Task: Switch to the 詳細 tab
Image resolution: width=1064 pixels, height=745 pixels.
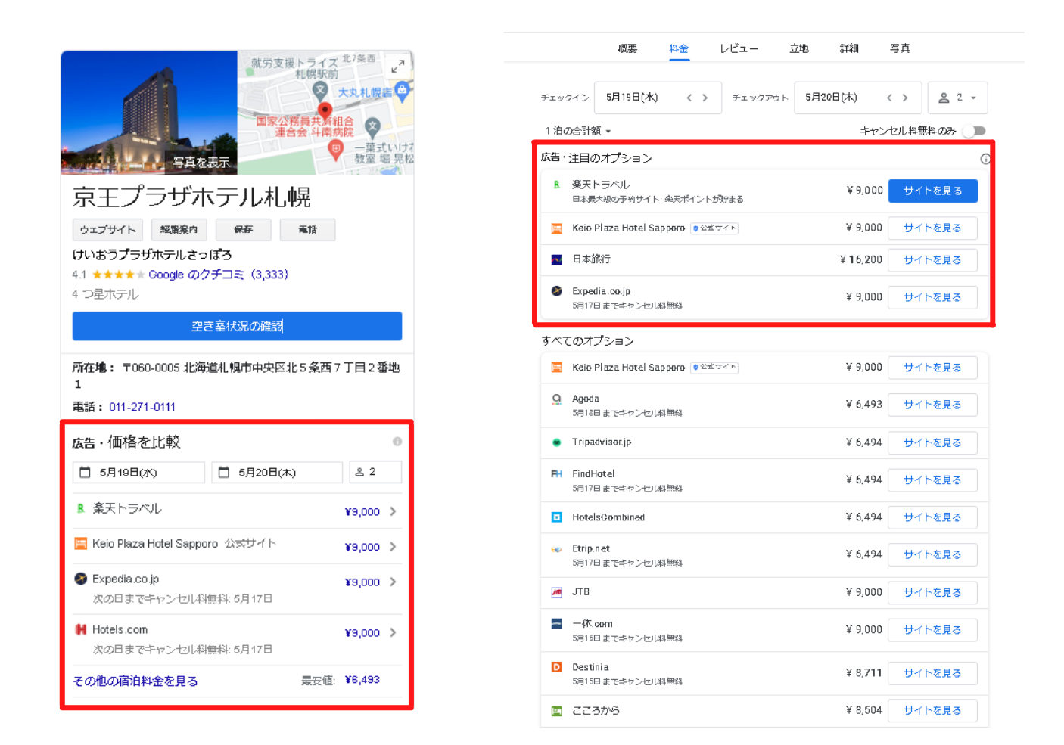Action: (849, 48)
